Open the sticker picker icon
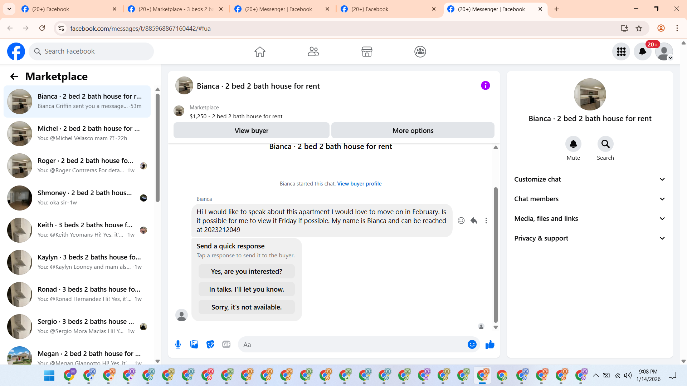 point(210,345)
